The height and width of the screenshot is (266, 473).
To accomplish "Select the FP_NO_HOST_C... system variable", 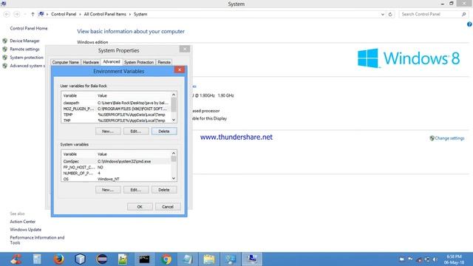I will click(x=116, y=167).
